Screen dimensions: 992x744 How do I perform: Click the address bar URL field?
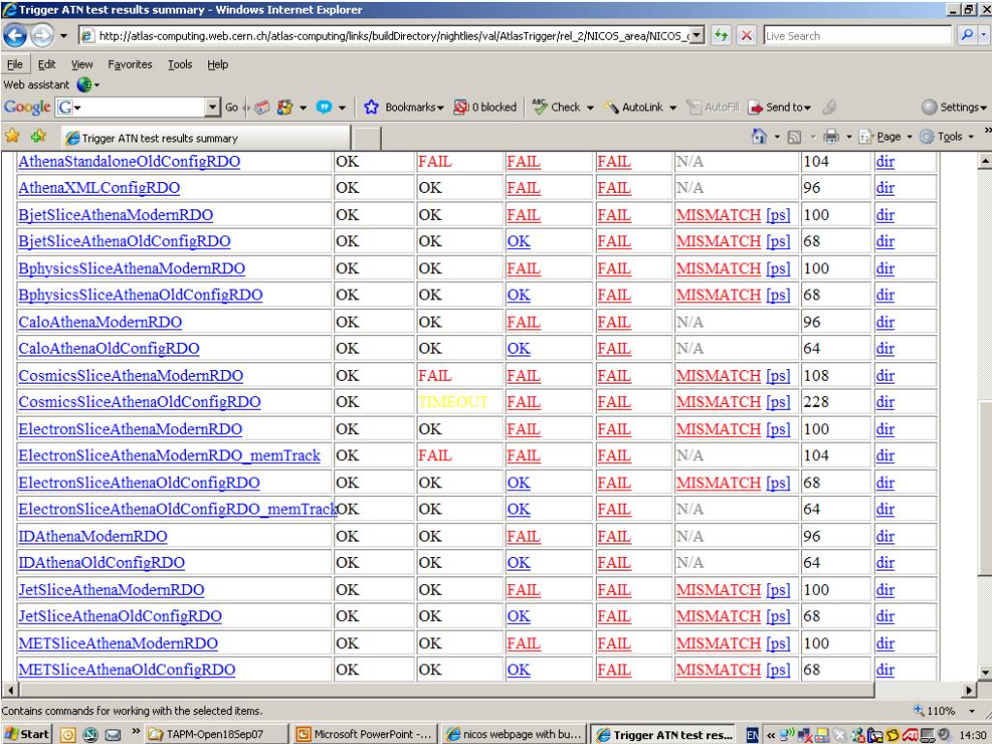point(392,36)
